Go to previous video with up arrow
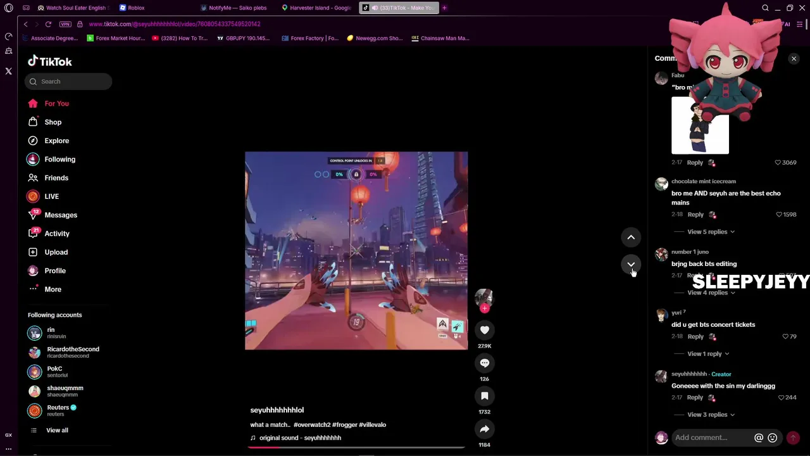 click(631, 237)
